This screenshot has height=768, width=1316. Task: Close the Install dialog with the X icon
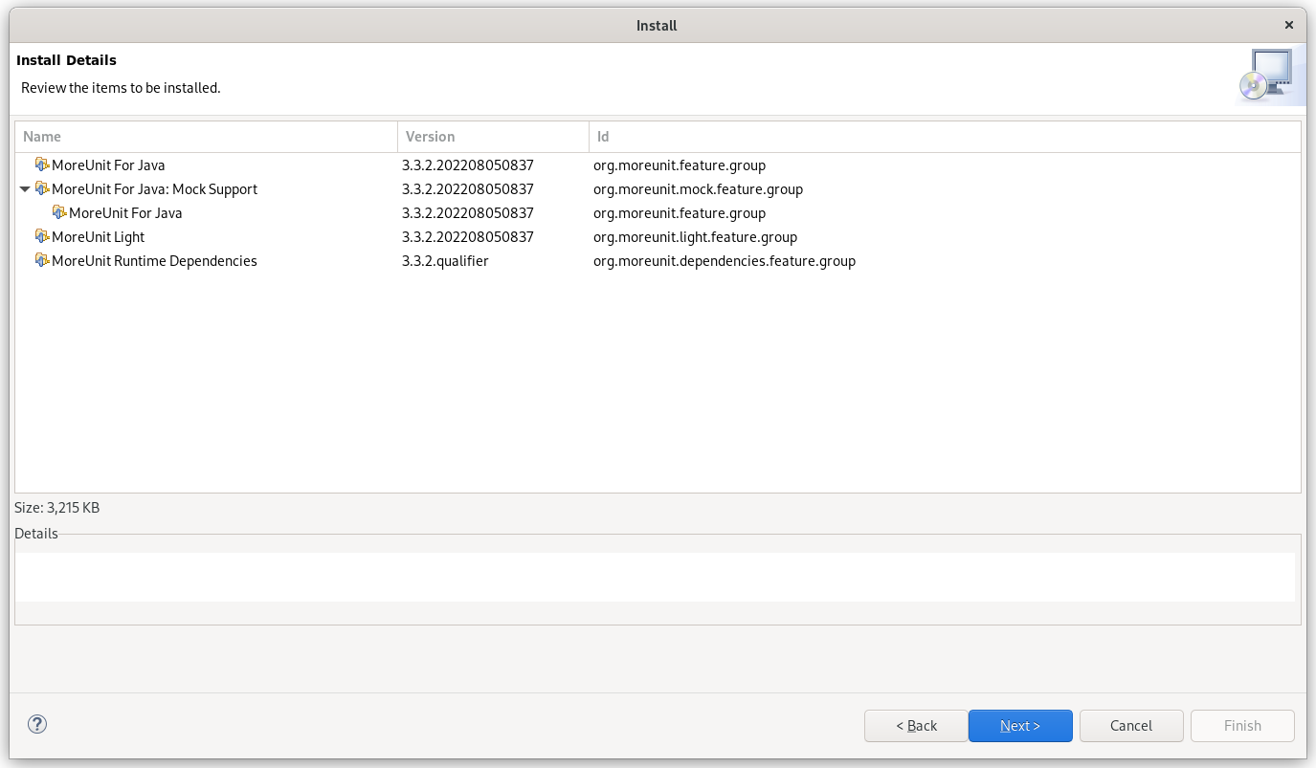pos(1288,25)
